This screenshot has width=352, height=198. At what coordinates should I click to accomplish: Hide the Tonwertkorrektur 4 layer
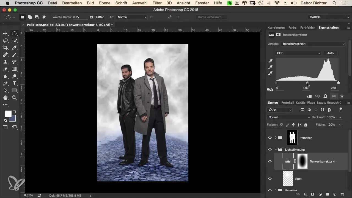tap(270, 161)
